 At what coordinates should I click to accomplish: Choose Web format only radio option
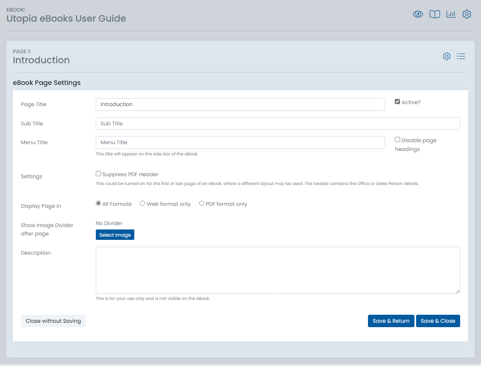[142, 203]
